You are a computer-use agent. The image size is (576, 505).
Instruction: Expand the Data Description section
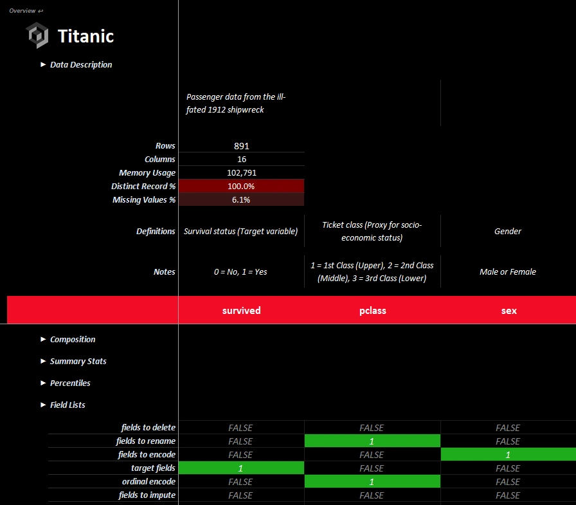tap(76, 65)
